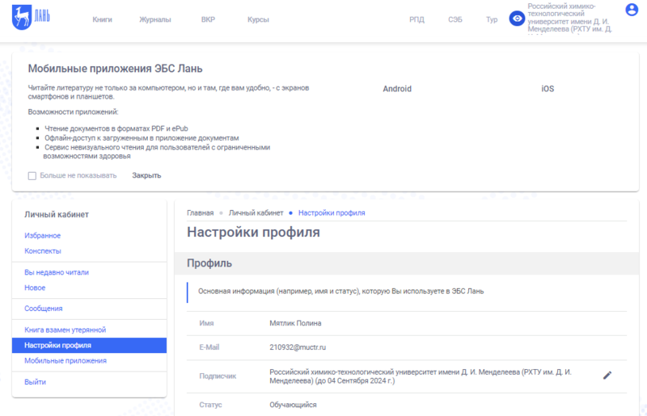The width and height of the screenshot is (647, 416).
Task: Check the 'Больше не показывать' checkbox
Action: click(32, 176)
